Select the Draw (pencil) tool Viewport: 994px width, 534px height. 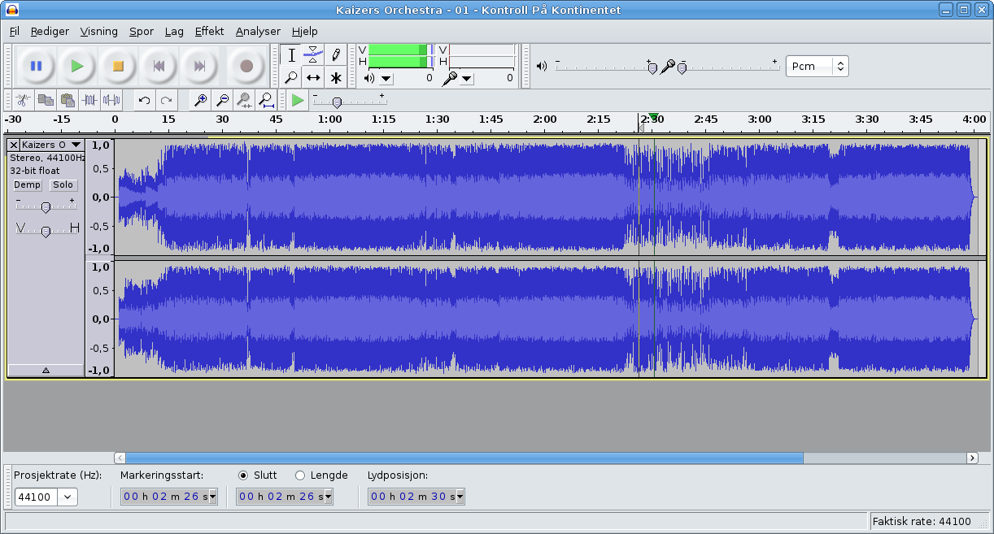click(x=335, y=55)
